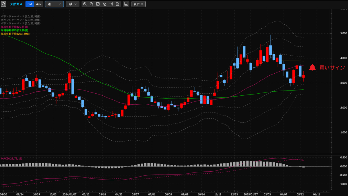Click the symbol search magnifier icon
Image resolution: width=348 pixels, height=196 pixels.
[x=3, y=4]
